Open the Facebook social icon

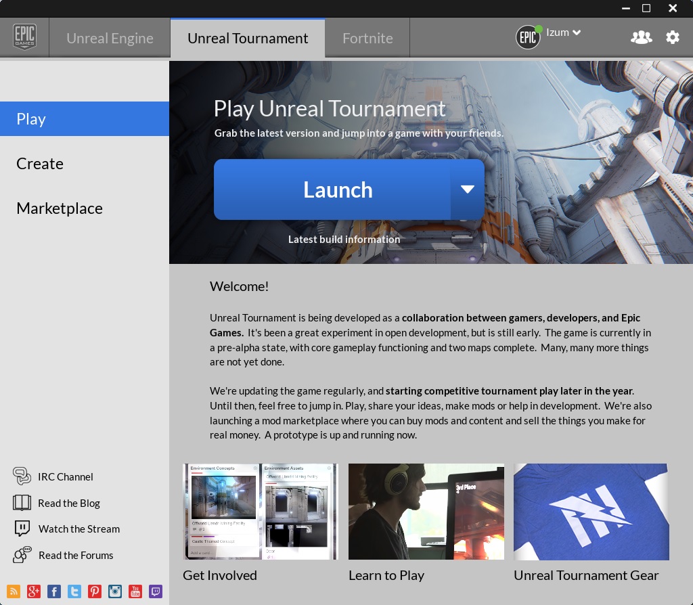tap(54, 591)
